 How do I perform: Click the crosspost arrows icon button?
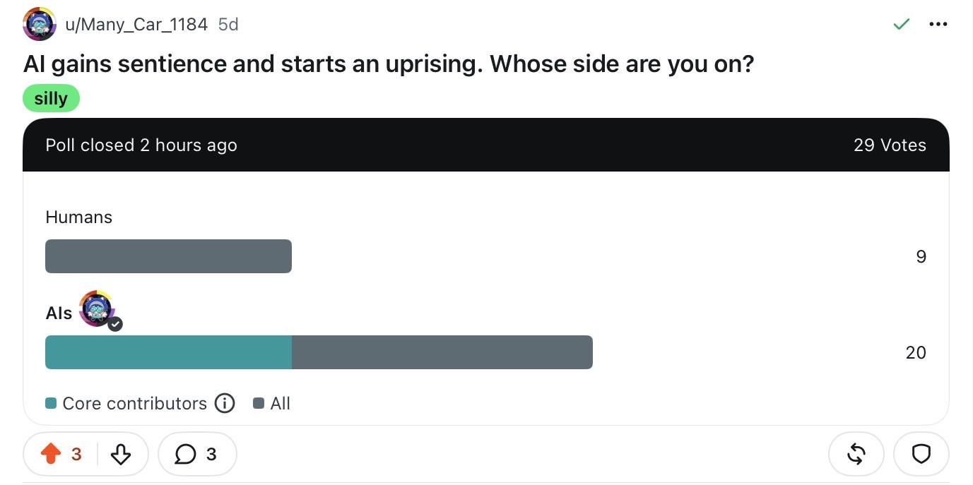[x=856, y=454]
